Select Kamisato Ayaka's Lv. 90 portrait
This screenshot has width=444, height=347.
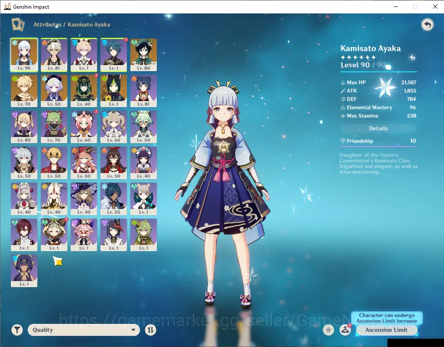pyautogui.click(x=24, y=55)
